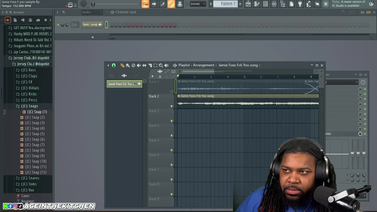
Task: Add new pattern with plus beside Pattern 1
Action: (240, 4)
